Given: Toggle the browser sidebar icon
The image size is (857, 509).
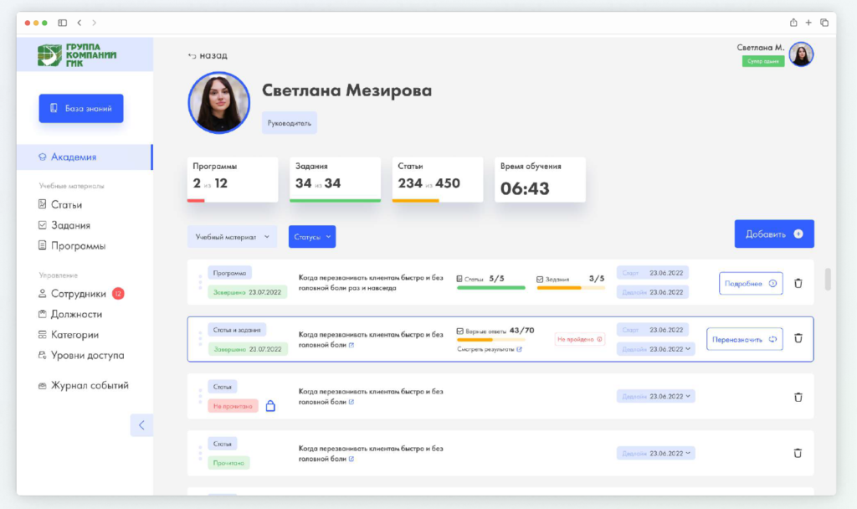Looking at the screenshot, I should pos(62,23).
